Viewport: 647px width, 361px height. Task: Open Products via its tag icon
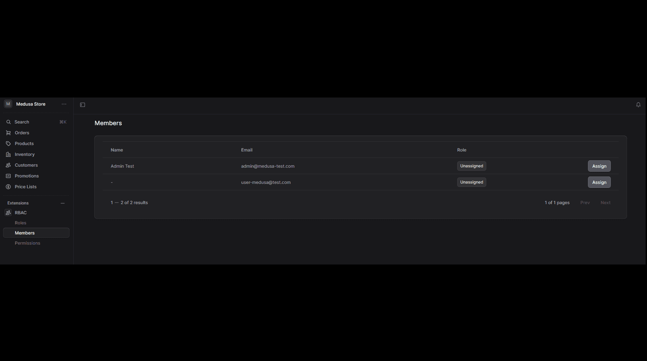8,143
